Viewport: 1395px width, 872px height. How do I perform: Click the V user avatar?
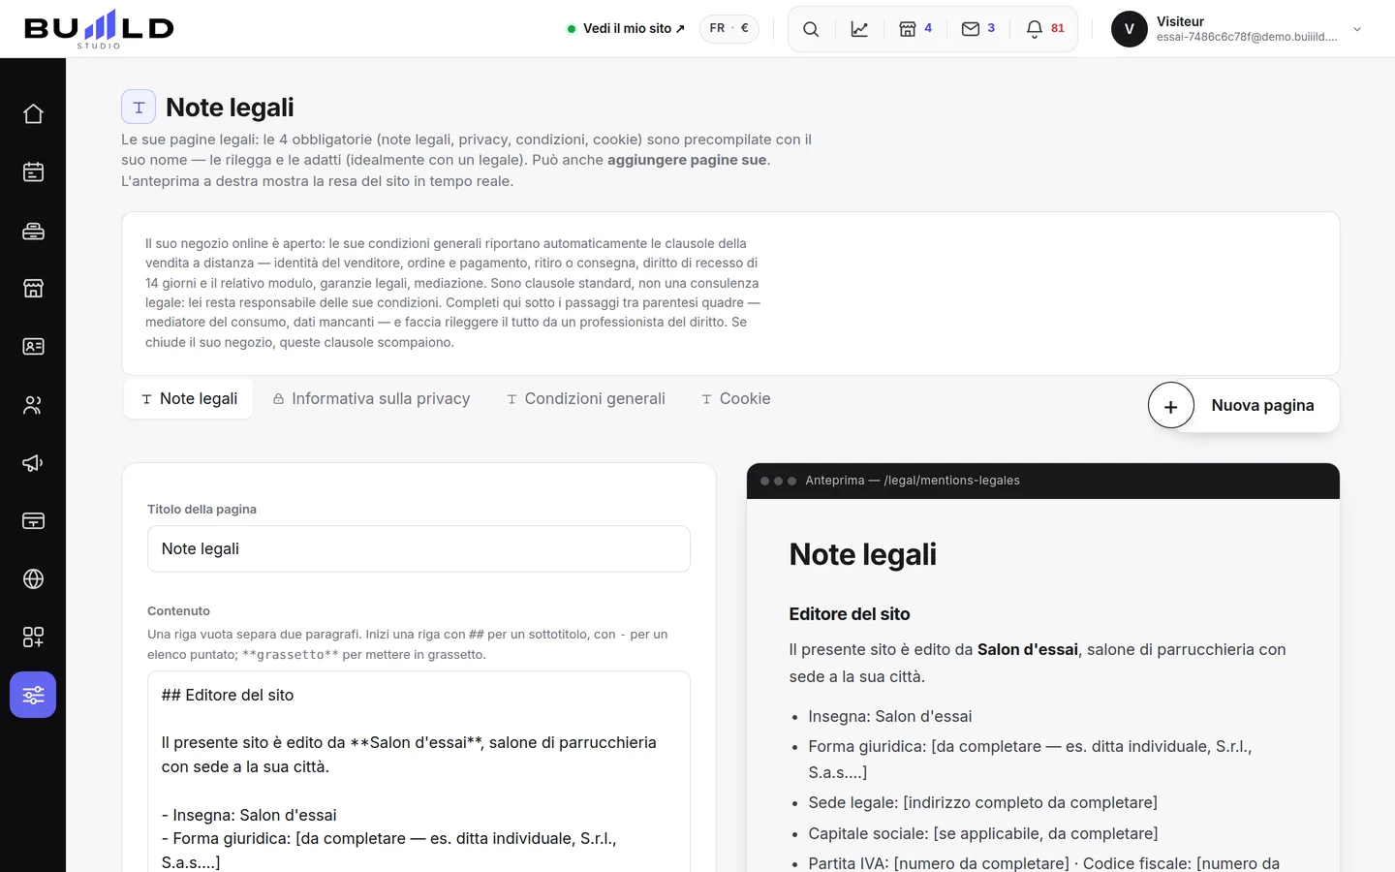click(1129, 29)
